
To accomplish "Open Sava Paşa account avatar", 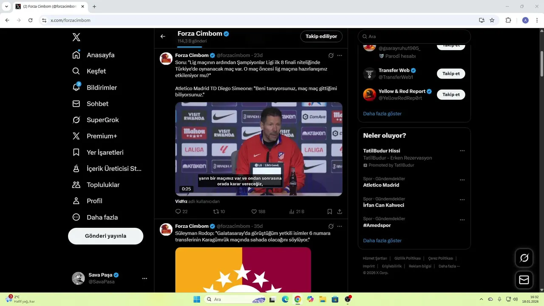I will (x=78, y=278).
